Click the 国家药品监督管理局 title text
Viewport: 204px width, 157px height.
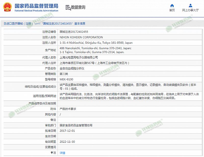(x=36, y=6)
